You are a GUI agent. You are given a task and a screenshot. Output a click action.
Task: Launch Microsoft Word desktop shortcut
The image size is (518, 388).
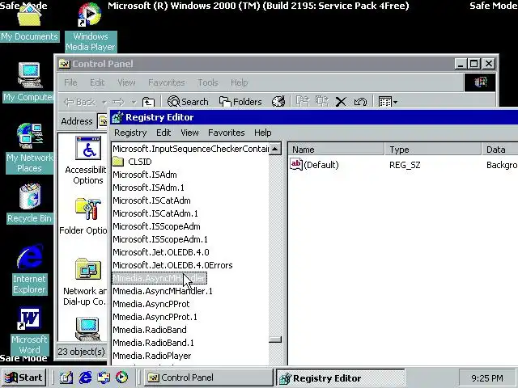coord(29,330)
